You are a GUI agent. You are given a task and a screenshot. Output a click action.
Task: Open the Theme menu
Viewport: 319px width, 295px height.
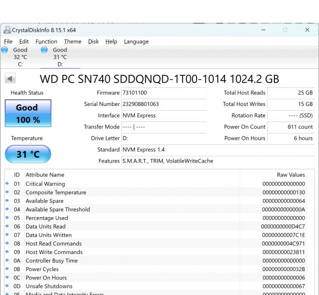point(73,42)
